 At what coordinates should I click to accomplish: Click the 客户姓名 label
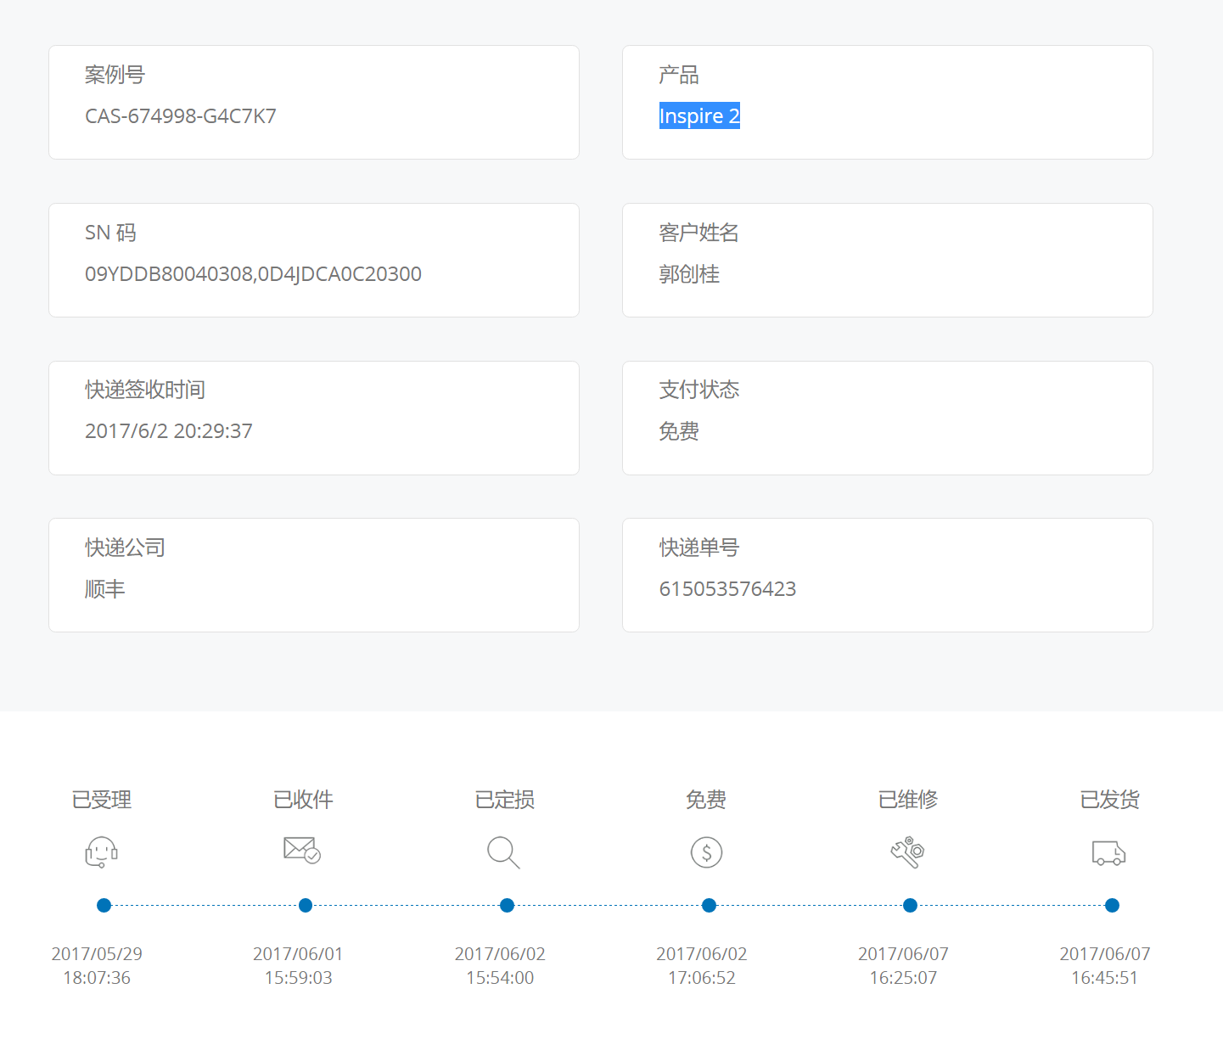(x=699, y=233)
